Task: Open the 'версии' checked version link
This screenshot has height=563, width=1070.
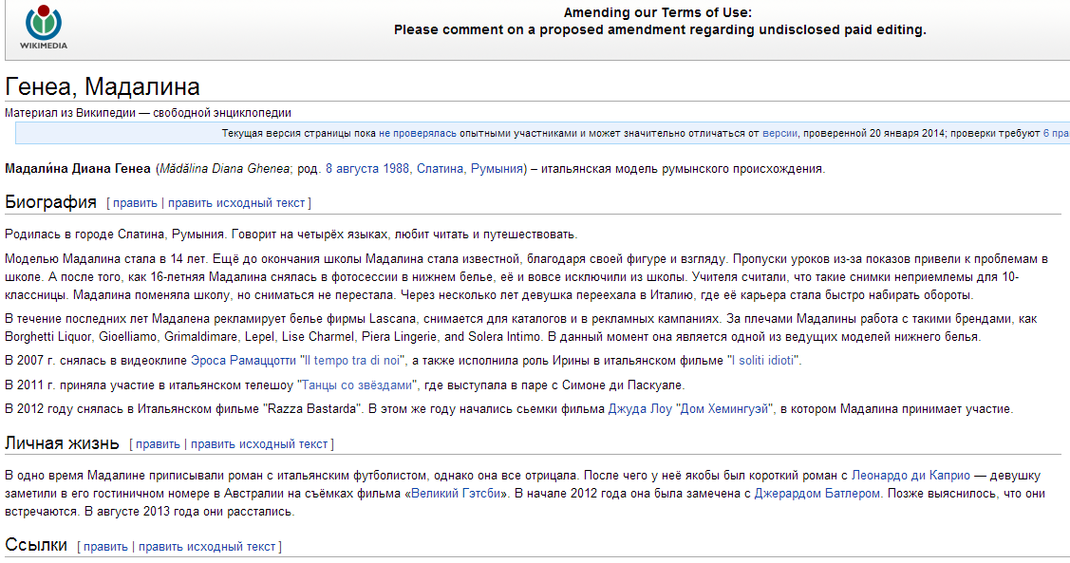Action: (779, 134)
